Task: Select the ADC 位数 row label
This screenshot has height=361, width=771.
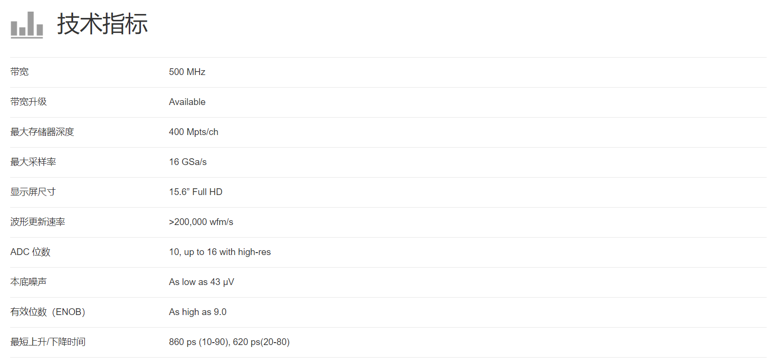Action: tap(30, 252)
